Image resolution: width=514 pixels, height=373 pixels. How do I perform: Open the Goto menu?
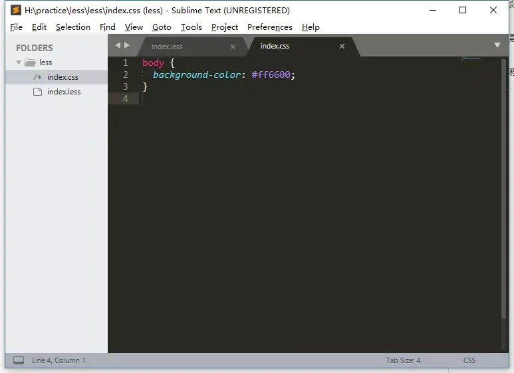[162, 27]
